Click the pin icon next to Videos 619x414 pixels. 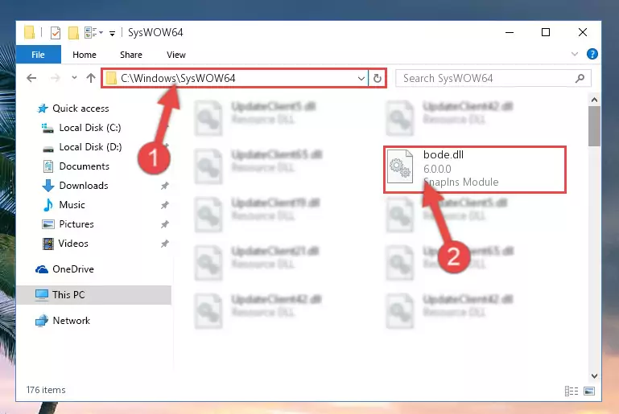165,244
